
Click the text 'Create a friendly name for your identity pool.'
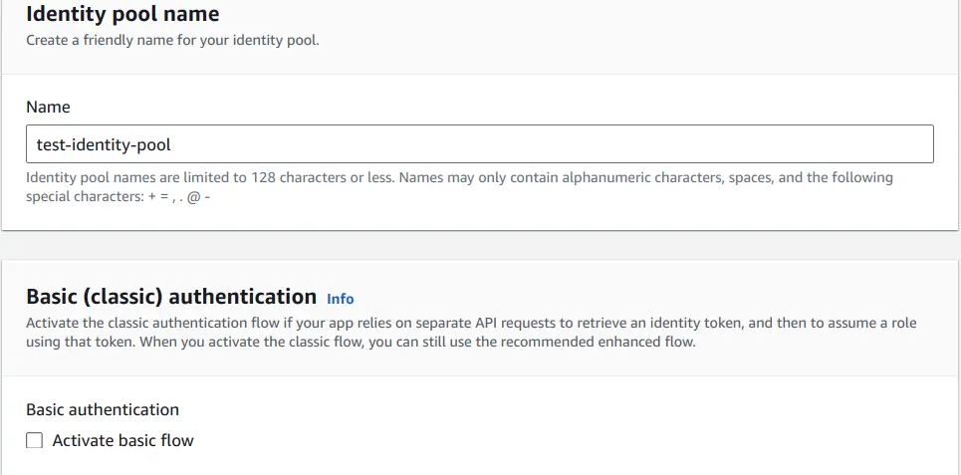[x=172, y=42]
